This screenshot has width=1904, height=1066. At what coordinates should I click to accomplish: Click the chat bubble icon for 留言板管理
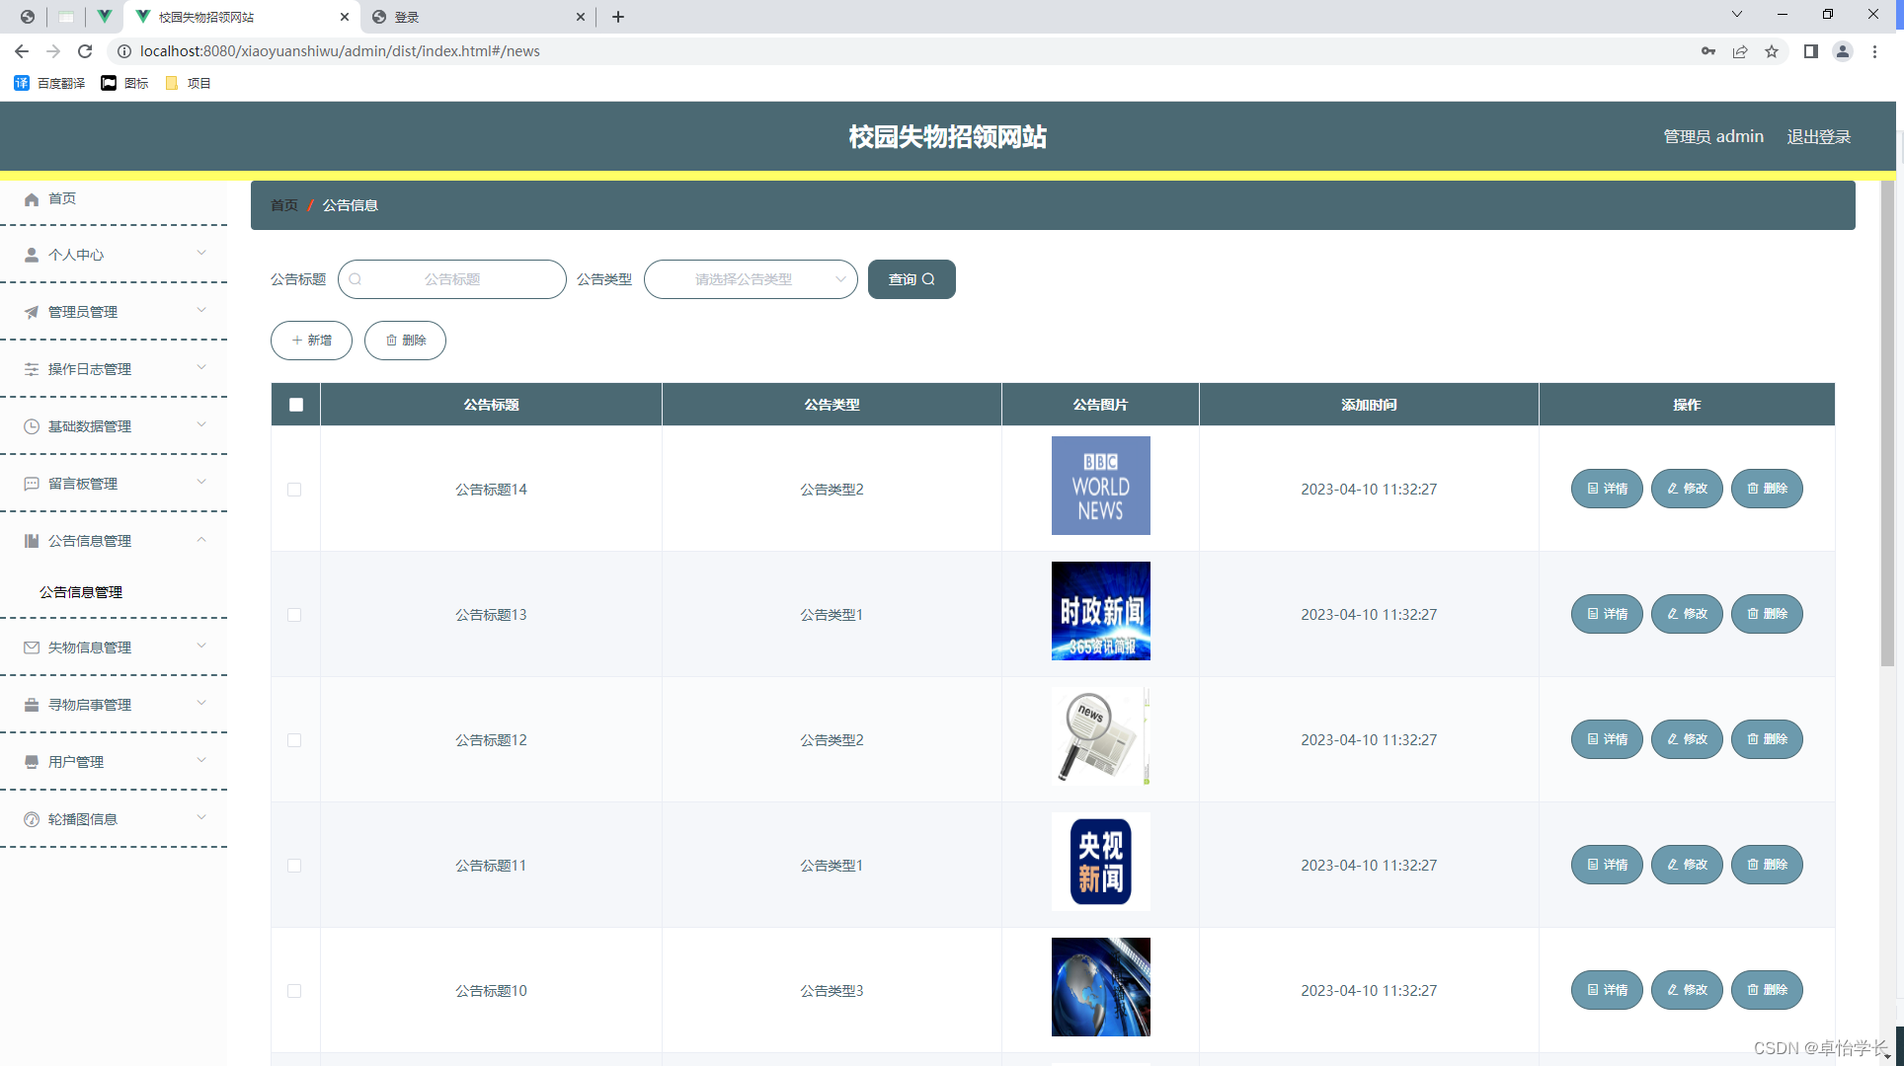(x=32, y=484)
